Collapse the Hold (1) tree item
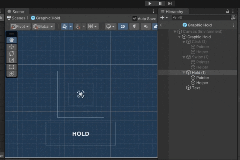The height and width of the screenshot is (160, 240). click(184, 72)
